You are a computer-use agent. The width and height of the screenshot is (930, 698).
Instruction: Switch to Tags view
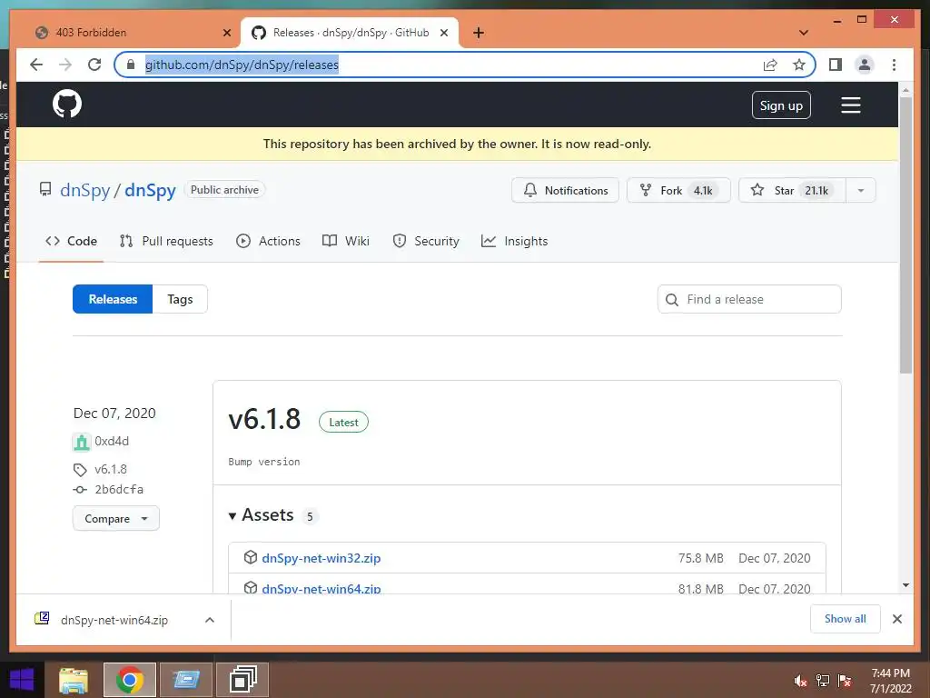[x=180, y=299]
